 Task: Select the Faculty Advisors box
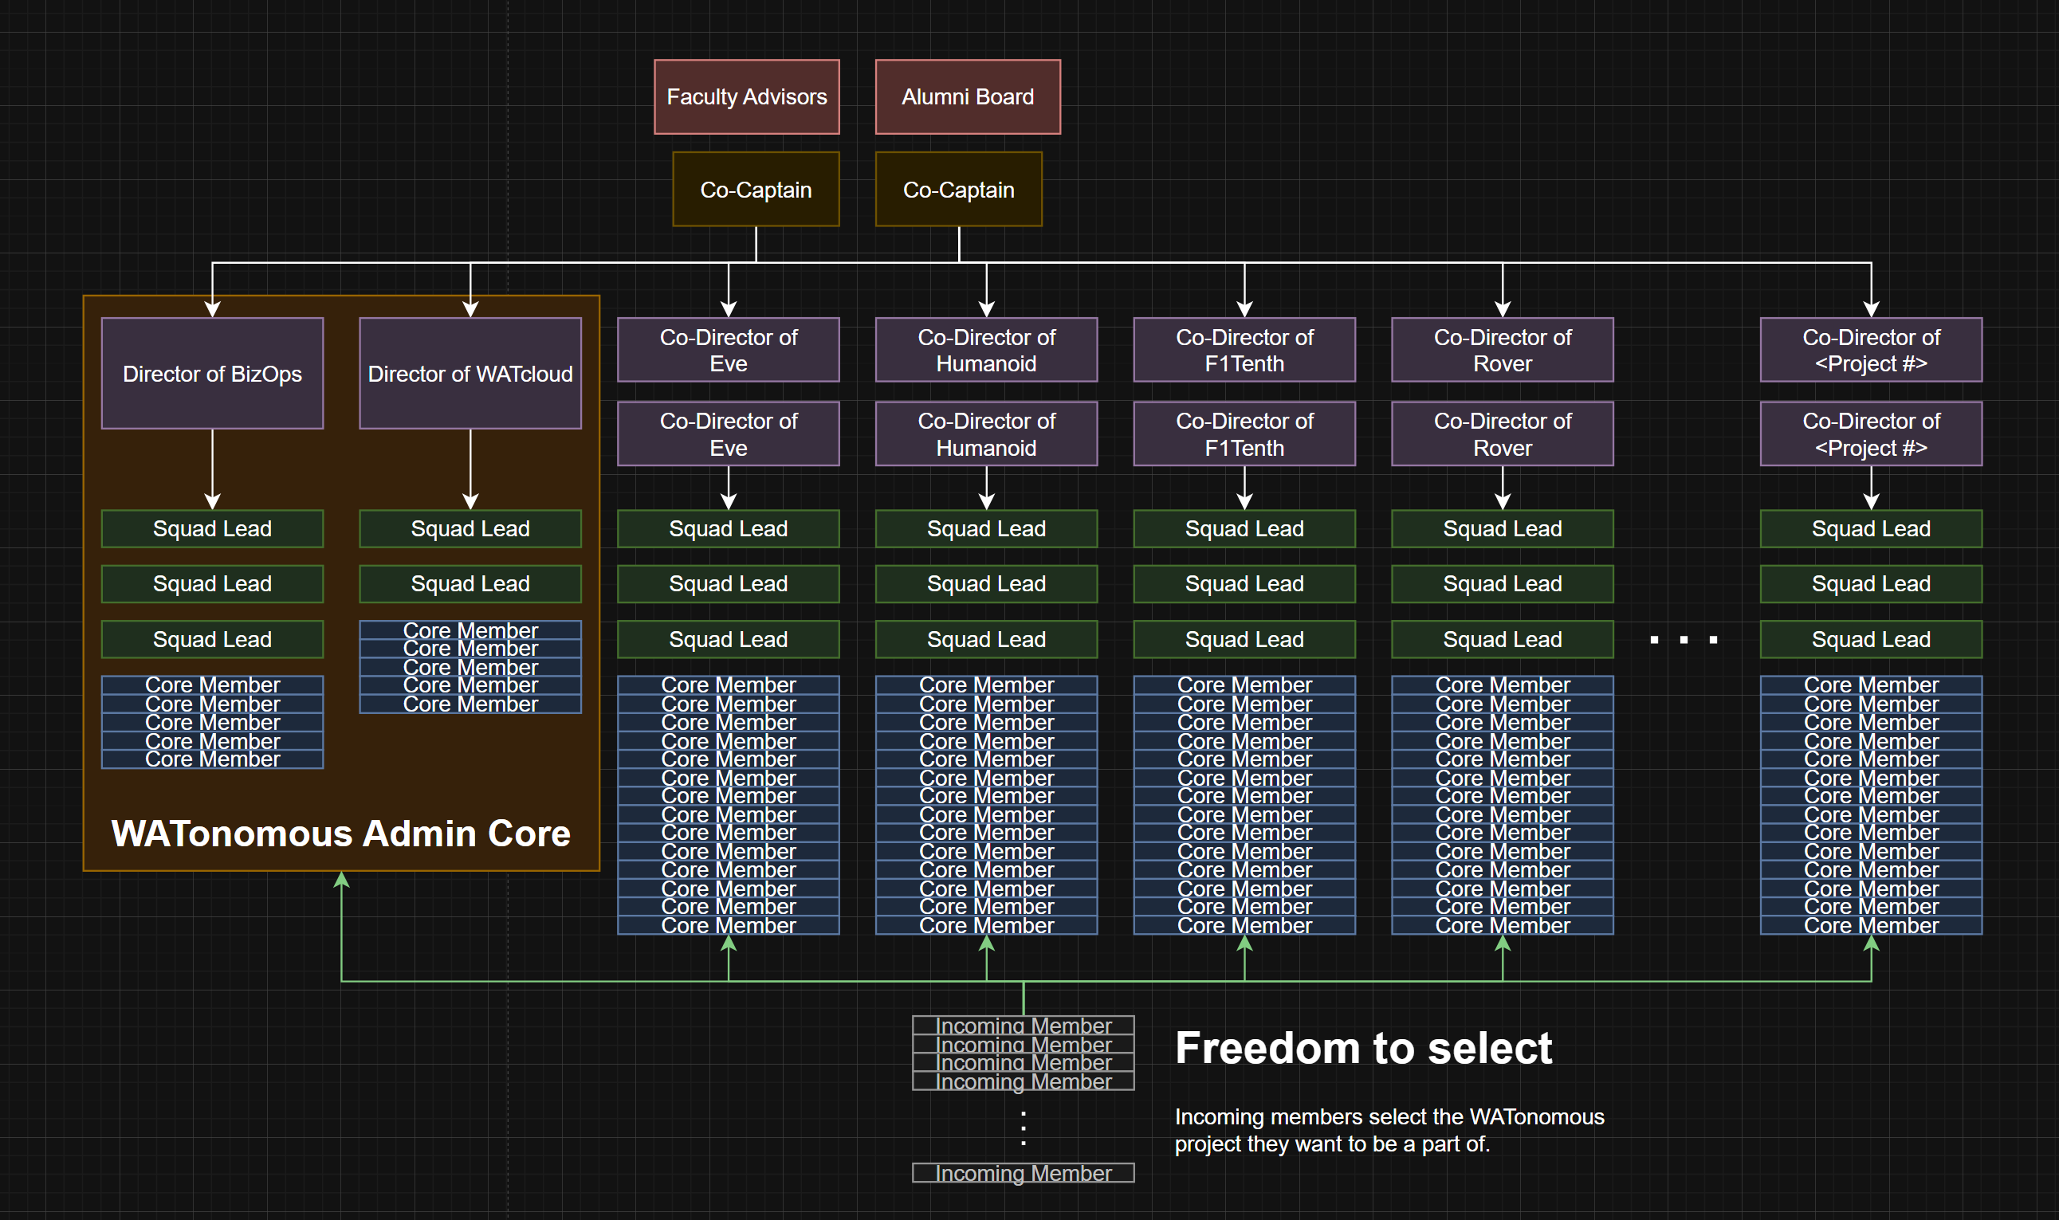747,97
